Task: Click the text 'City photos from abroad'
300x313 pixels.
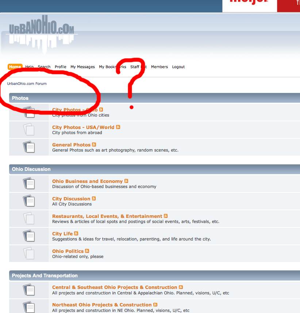Action: [77, 133]
